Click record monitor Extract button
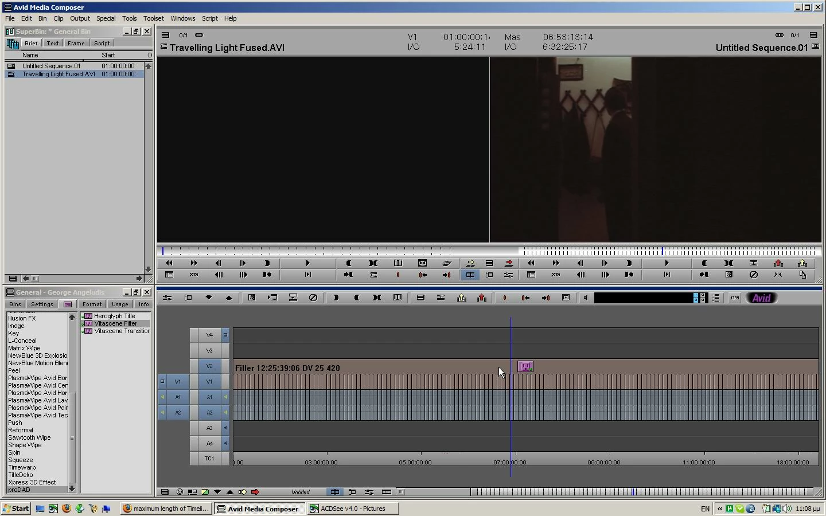The width and height of the screenshot is (826, 516). pyautogui.click(x=802, y=263)
